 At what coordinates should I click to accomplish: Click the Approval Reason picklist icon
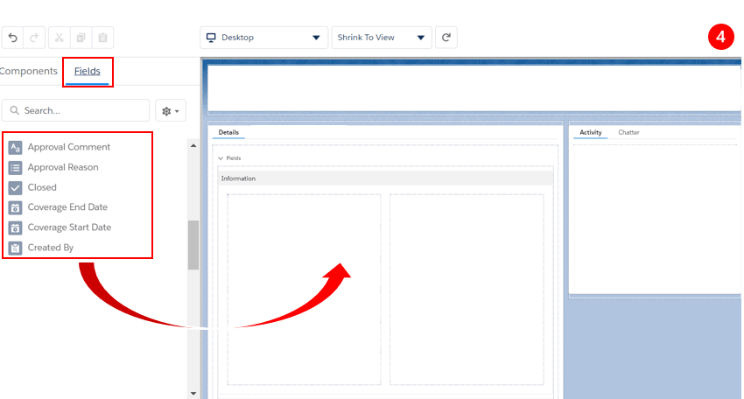click(15, 167)
